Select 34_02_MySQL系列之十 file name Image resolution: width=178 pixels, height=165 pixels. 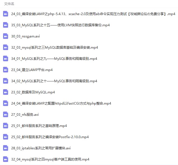(x=54, y=81)
